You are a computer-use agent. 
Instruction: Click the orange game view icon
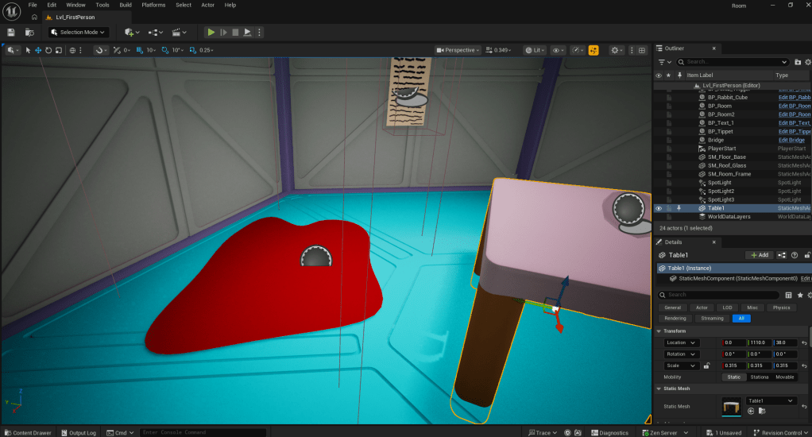593,50
